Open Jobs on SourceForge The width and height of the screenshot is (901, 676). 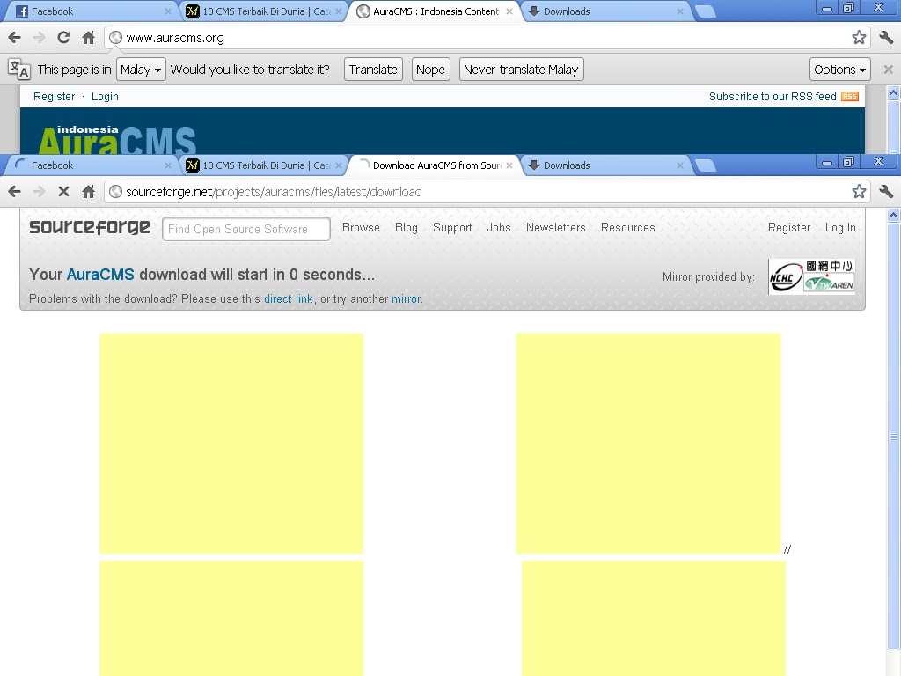499,228
